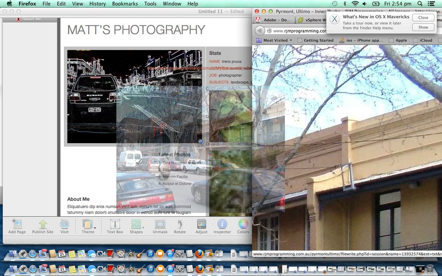
Task: Open the Edit menu
Action: pos(61,4)
